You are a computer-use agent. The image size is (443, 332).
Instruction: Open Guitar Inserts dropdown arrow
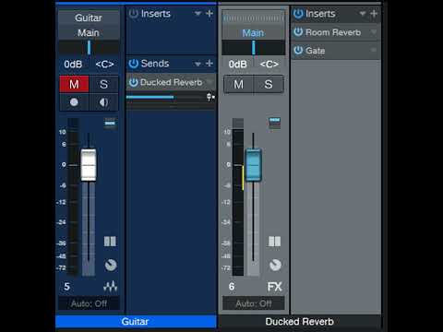[x=198, y=14]
